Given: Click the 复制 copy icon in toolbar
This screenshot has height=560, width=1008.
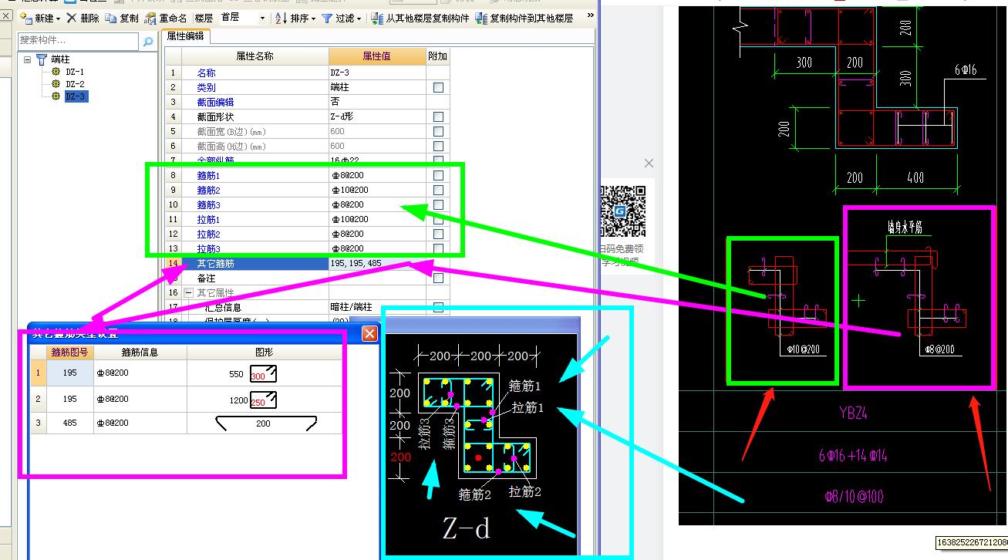Looking at the screenshot, I should tap(111, 18).
